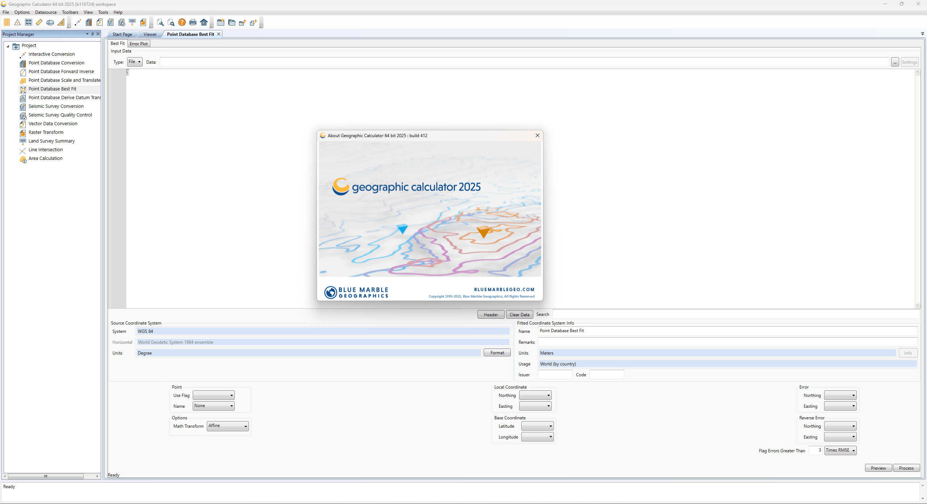Open the Datasource menu

pyautogui.click(x=46, y=12)
